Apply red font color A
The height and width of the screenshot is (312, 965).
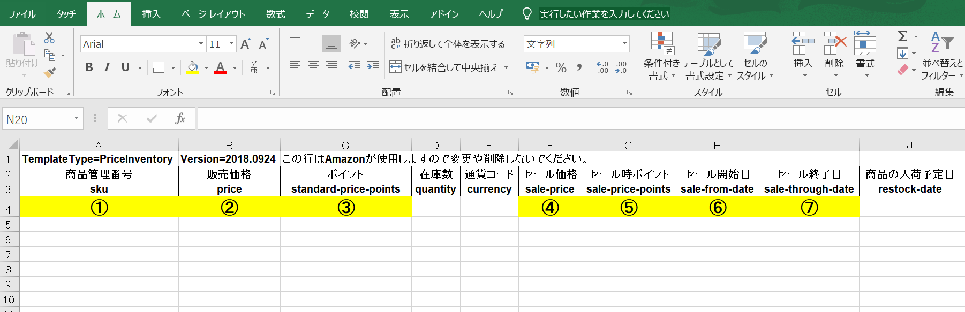220,67
